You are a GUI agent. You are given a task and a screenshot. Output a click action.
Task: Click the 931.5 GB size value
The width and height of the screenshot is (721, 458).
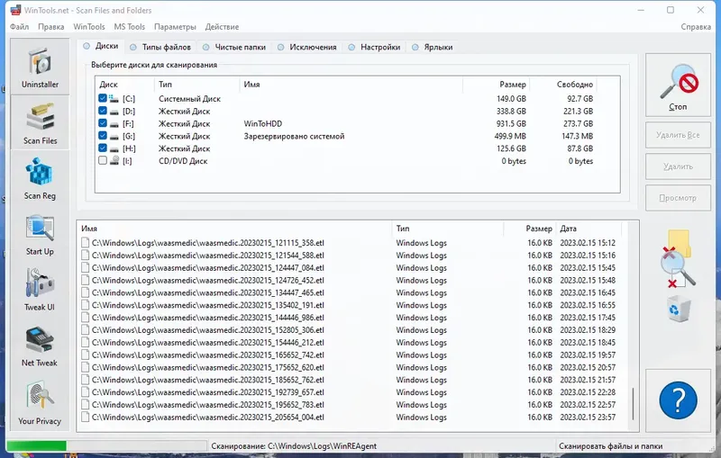[x=511, y=124]
